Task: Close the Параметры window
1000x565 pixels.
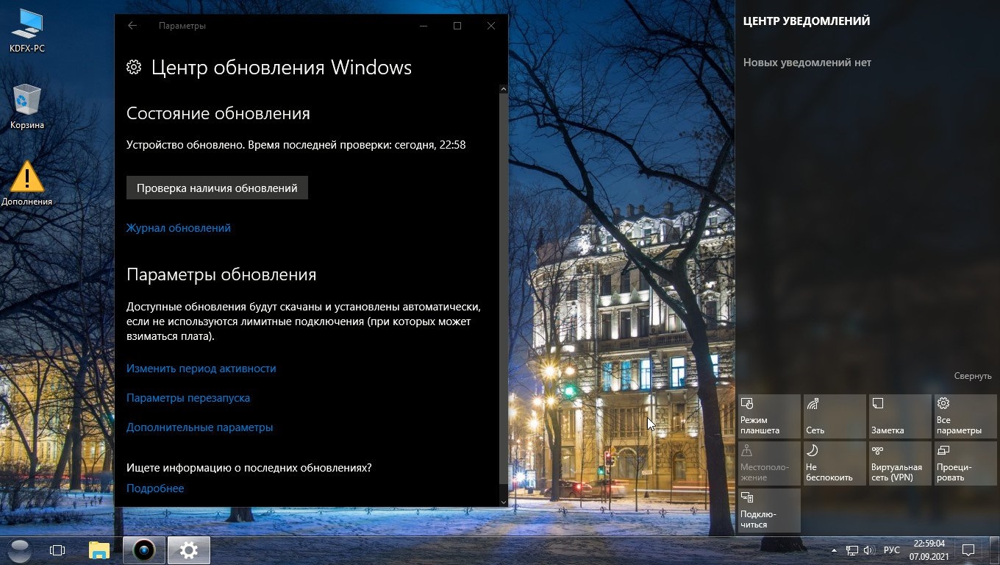Action: click(x=491, y=26)
